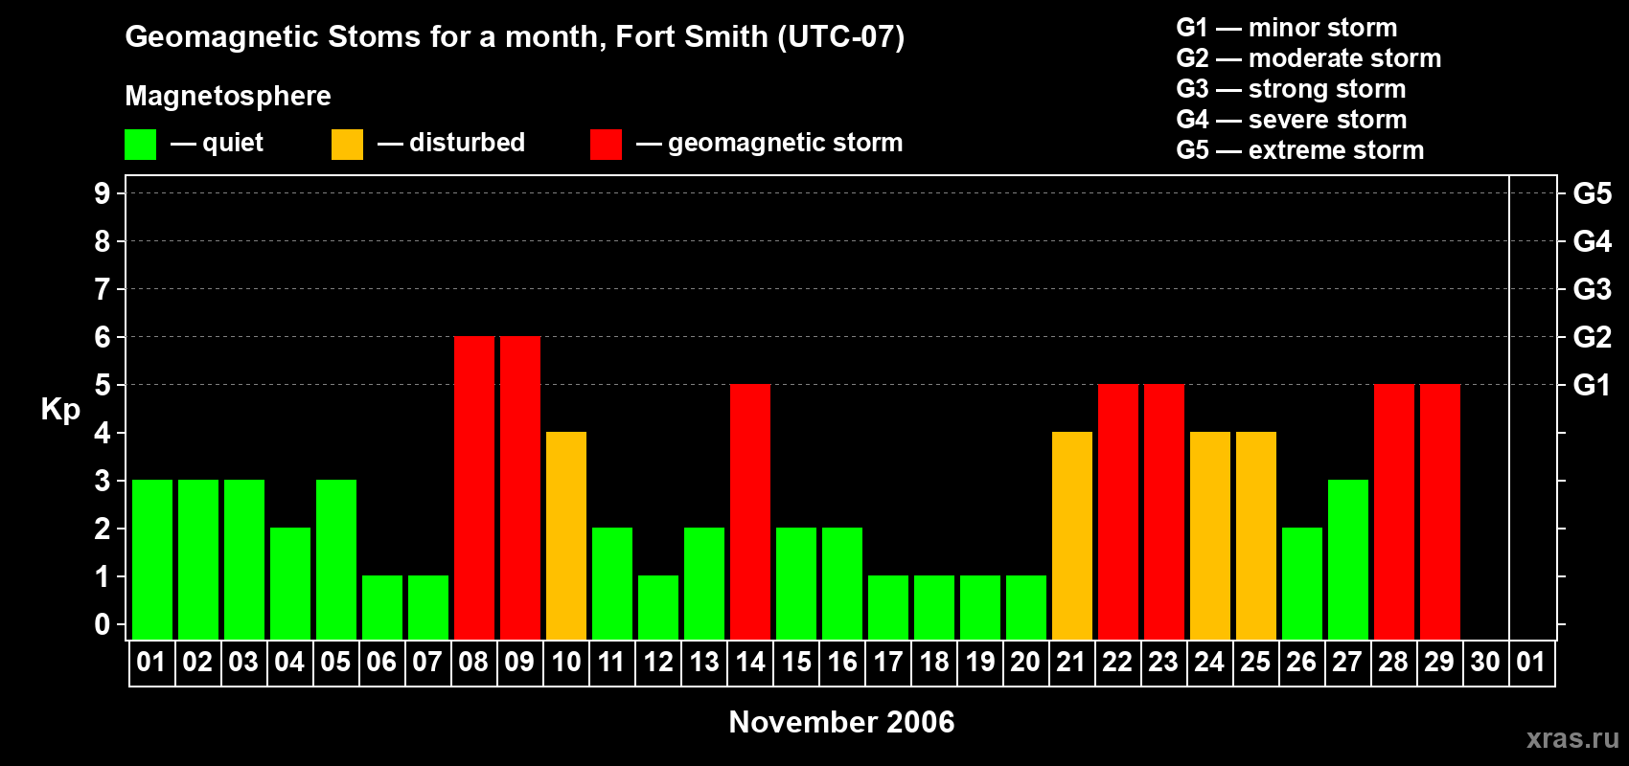Click the 'November 2006' month label

click(841, 722)
